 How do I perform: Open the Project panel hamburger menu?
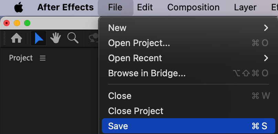click(43, 58)
